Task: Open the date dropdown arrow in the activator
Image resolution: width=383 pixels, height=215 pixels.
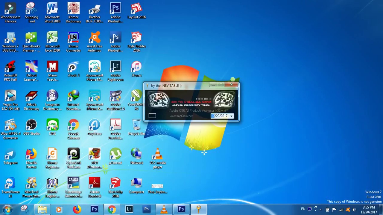Action: pos(231,116)
